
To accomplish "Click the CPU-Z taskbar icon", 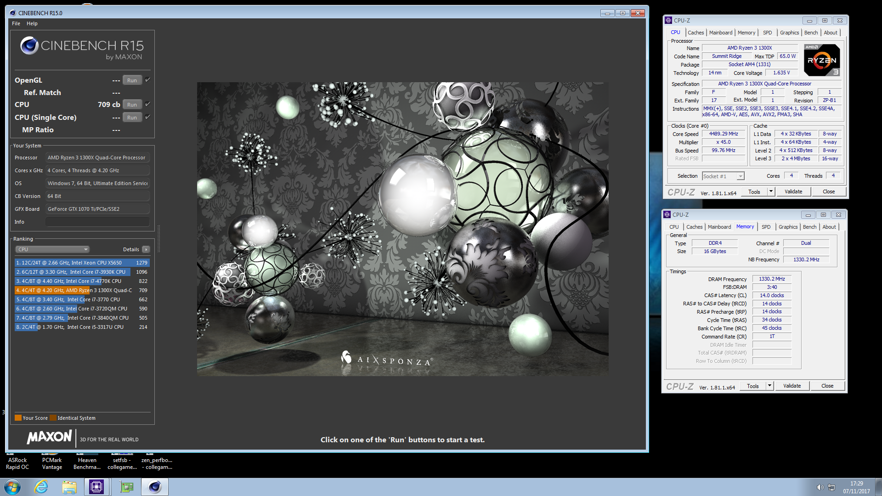I will tap(96, 487).
